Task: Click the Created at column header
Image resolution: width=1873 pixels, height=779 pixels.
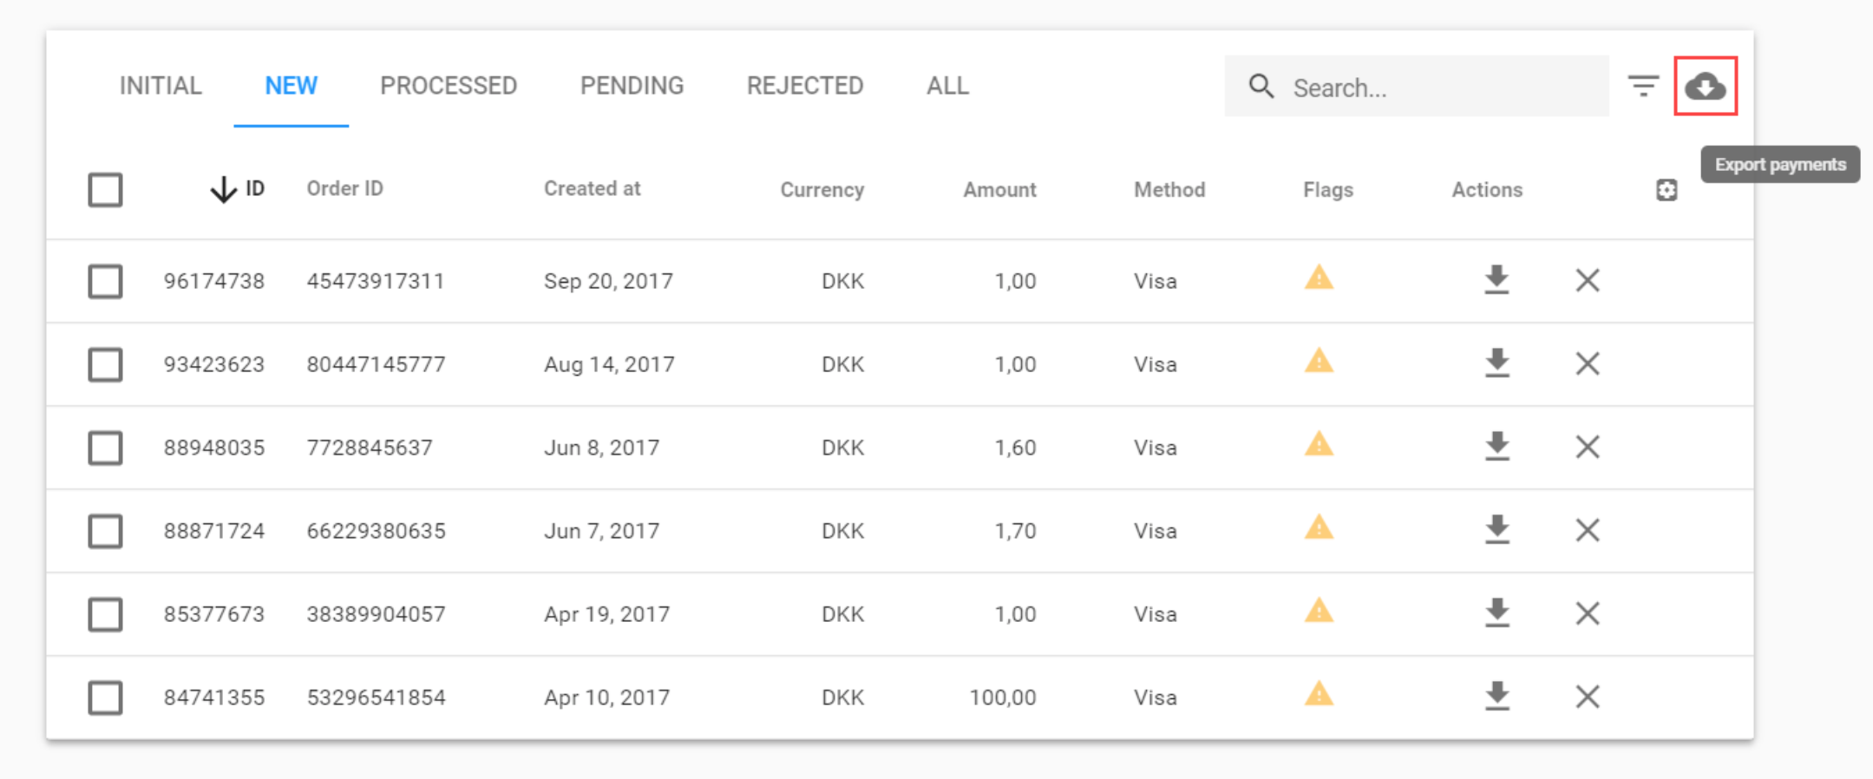Action: click(x=592, y=189)
